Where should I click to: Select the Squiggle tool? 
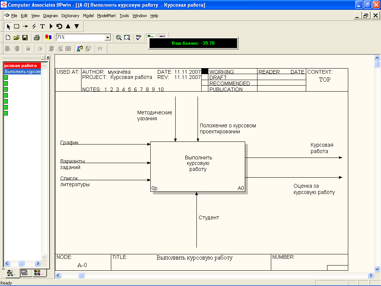(x=34, y=26)
